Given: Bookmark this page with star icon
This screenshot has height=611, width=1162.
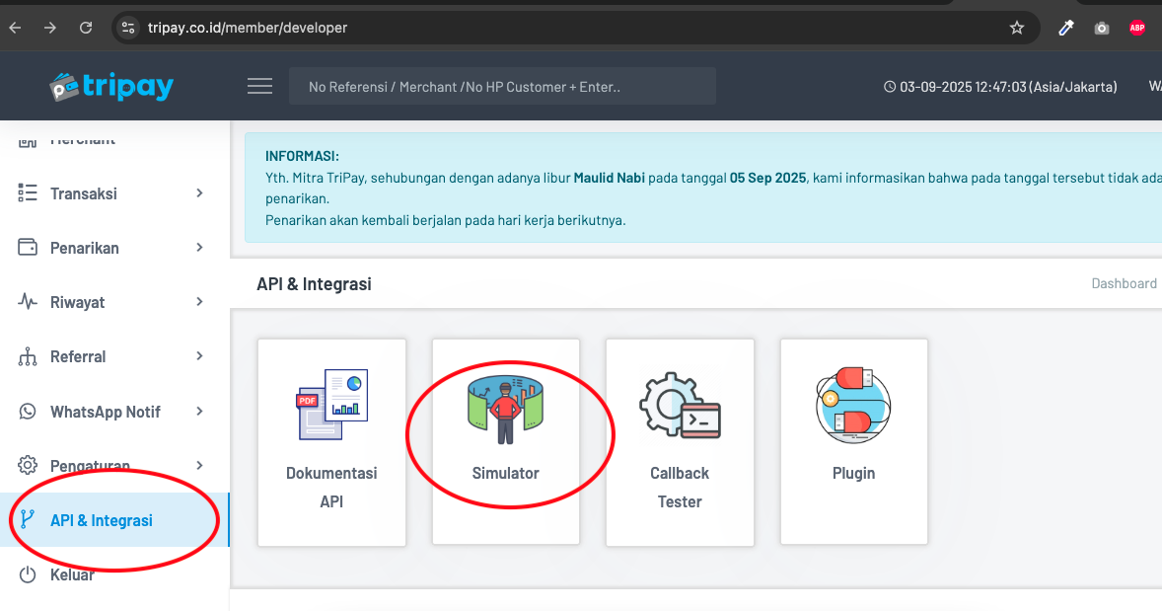Looking at the screenshot, I should pos(1017,28).
